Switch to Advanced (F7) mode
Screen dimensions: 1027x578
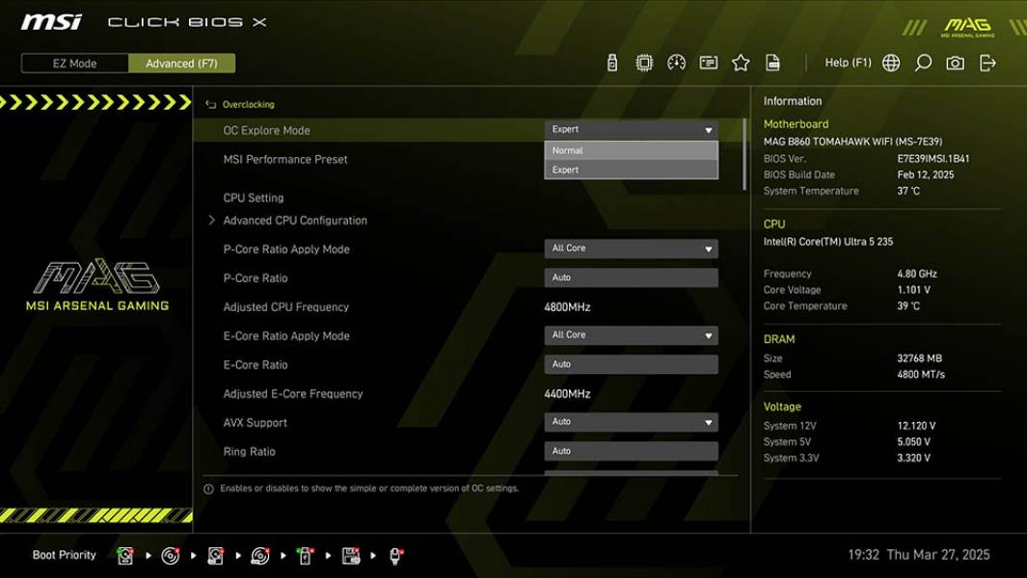point(181,64)
